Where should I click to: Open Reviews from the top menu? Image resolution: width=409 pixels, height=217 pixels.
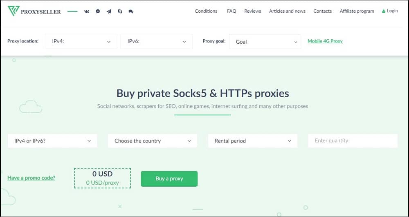pos(253,11)
